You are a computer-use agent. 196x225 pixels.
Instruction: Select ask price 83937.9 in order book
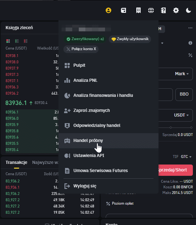pyautogui.click(x=12, y=68)
